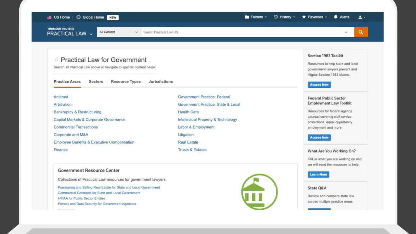The image size is (416, 234).
Task: Click the US Home flag icon
Action: (x=49, y=17)
